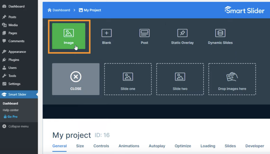The width and height of the screenshot is (270, 154).
Task: Open the Slide two thumbnail
Action: click(180, 79)
